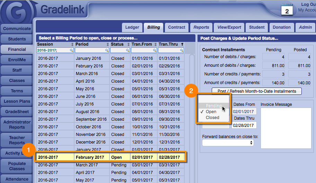Switch to the Ledger tab

pos(132,27)
